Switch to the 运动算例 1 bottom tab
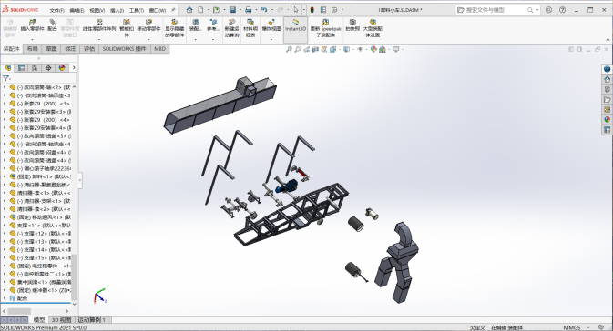This screenshot has height=331, width=613. tap(93, 320)
